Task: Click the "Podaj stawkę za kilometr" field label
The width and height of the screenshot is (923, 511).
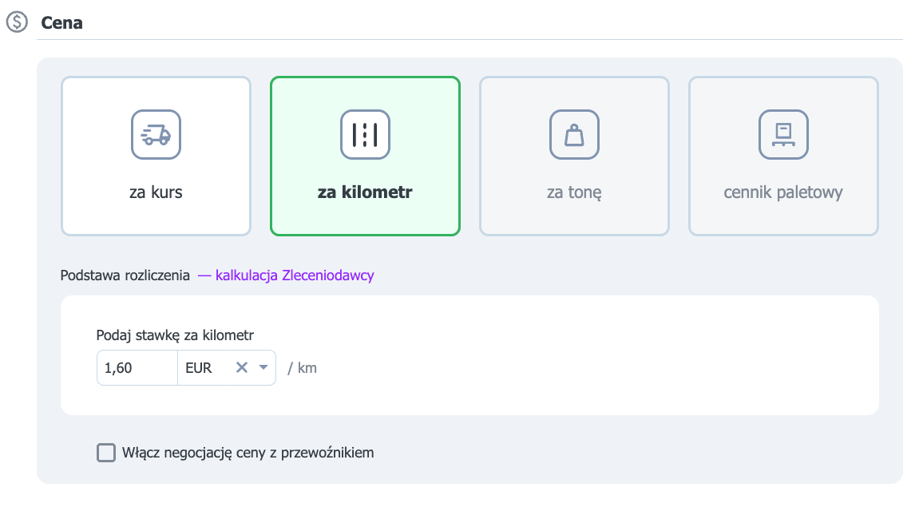Action: coord(175,335)
